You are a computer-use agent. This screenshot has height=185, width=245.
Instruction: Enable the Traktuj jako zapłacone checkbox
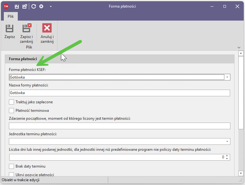[x=12, y=102]
